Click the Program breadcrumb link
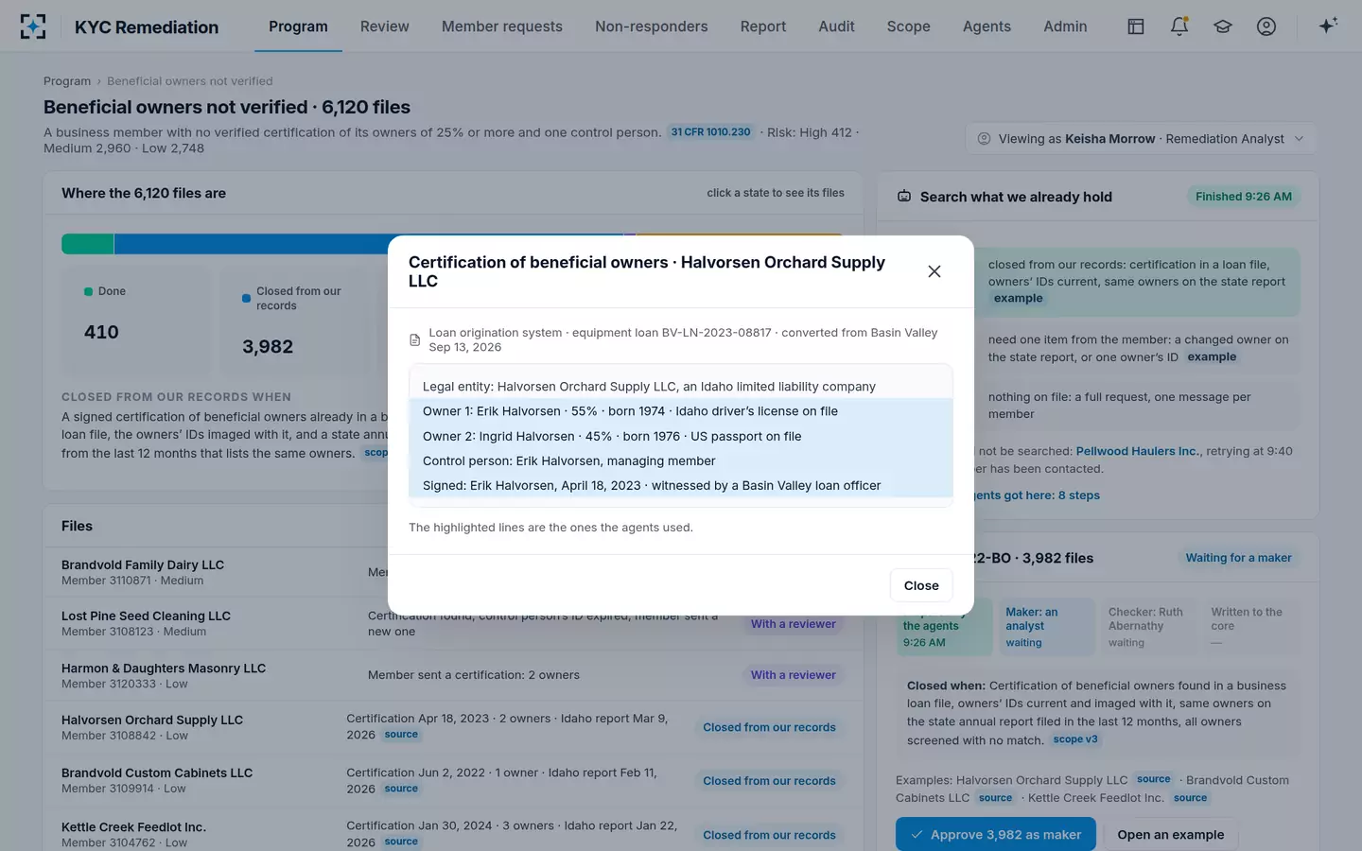 tap(67, 81)
